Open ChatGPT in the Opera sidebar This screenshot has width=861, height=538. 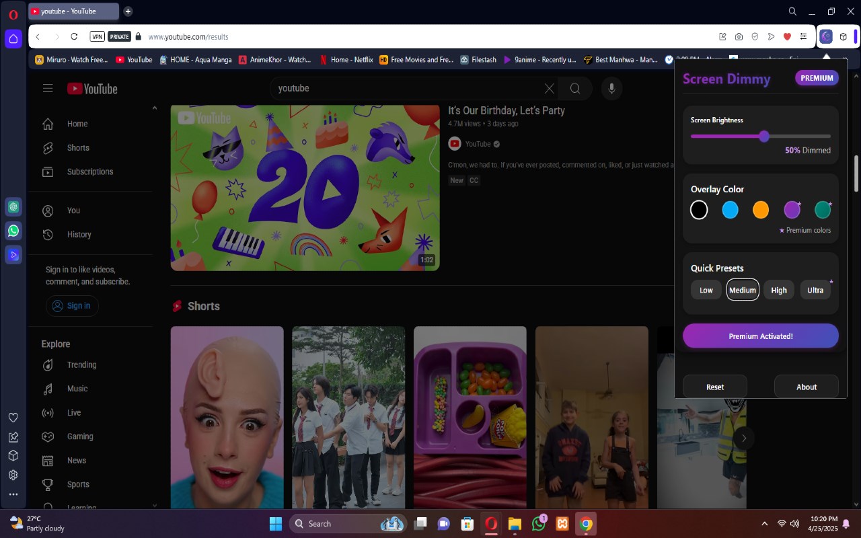click(x=13, y=206)
